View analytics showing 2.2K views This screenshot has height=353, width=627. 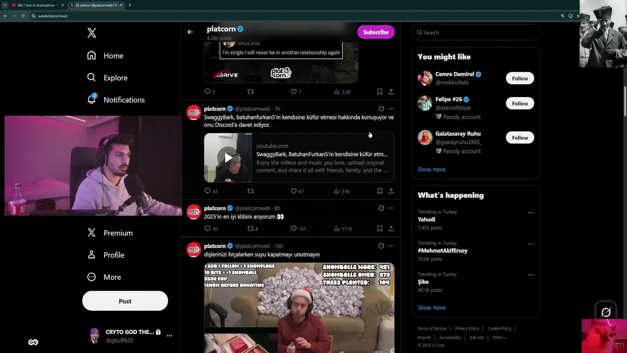pyautogui.click(x=342, y=92)
